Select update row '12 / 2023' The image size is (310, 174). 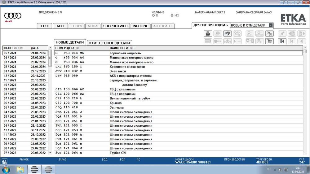(25, 76)
